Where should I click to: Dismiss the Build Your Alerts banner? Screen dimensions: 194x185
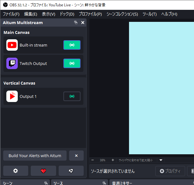tap(76, 156)
